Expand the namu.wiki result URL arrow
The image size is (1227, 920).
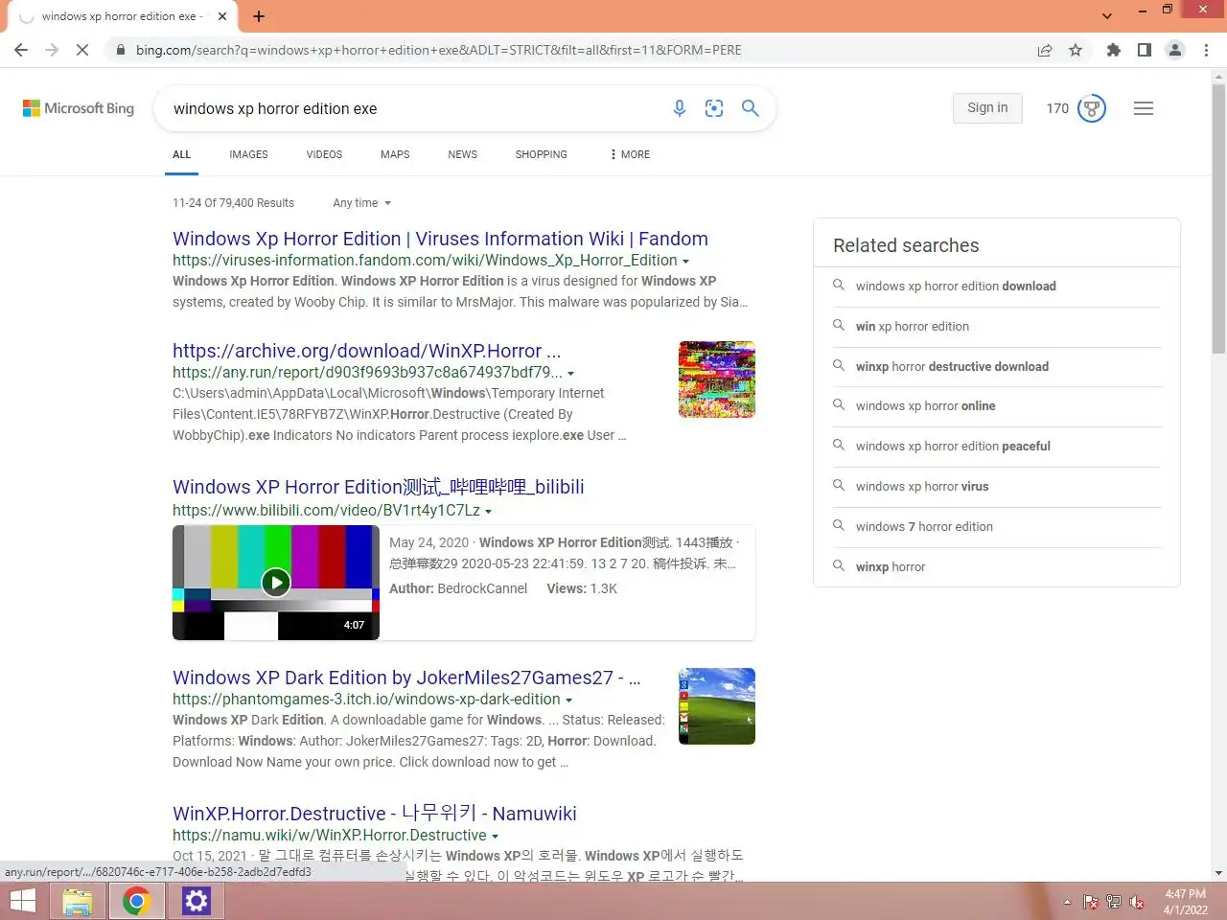point(495,836)
